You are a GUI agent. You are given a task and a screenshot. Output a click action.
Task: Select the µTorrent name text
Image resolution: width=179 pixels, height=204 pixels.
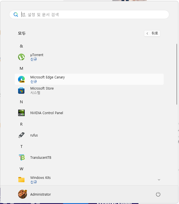(x=37, y=55)
